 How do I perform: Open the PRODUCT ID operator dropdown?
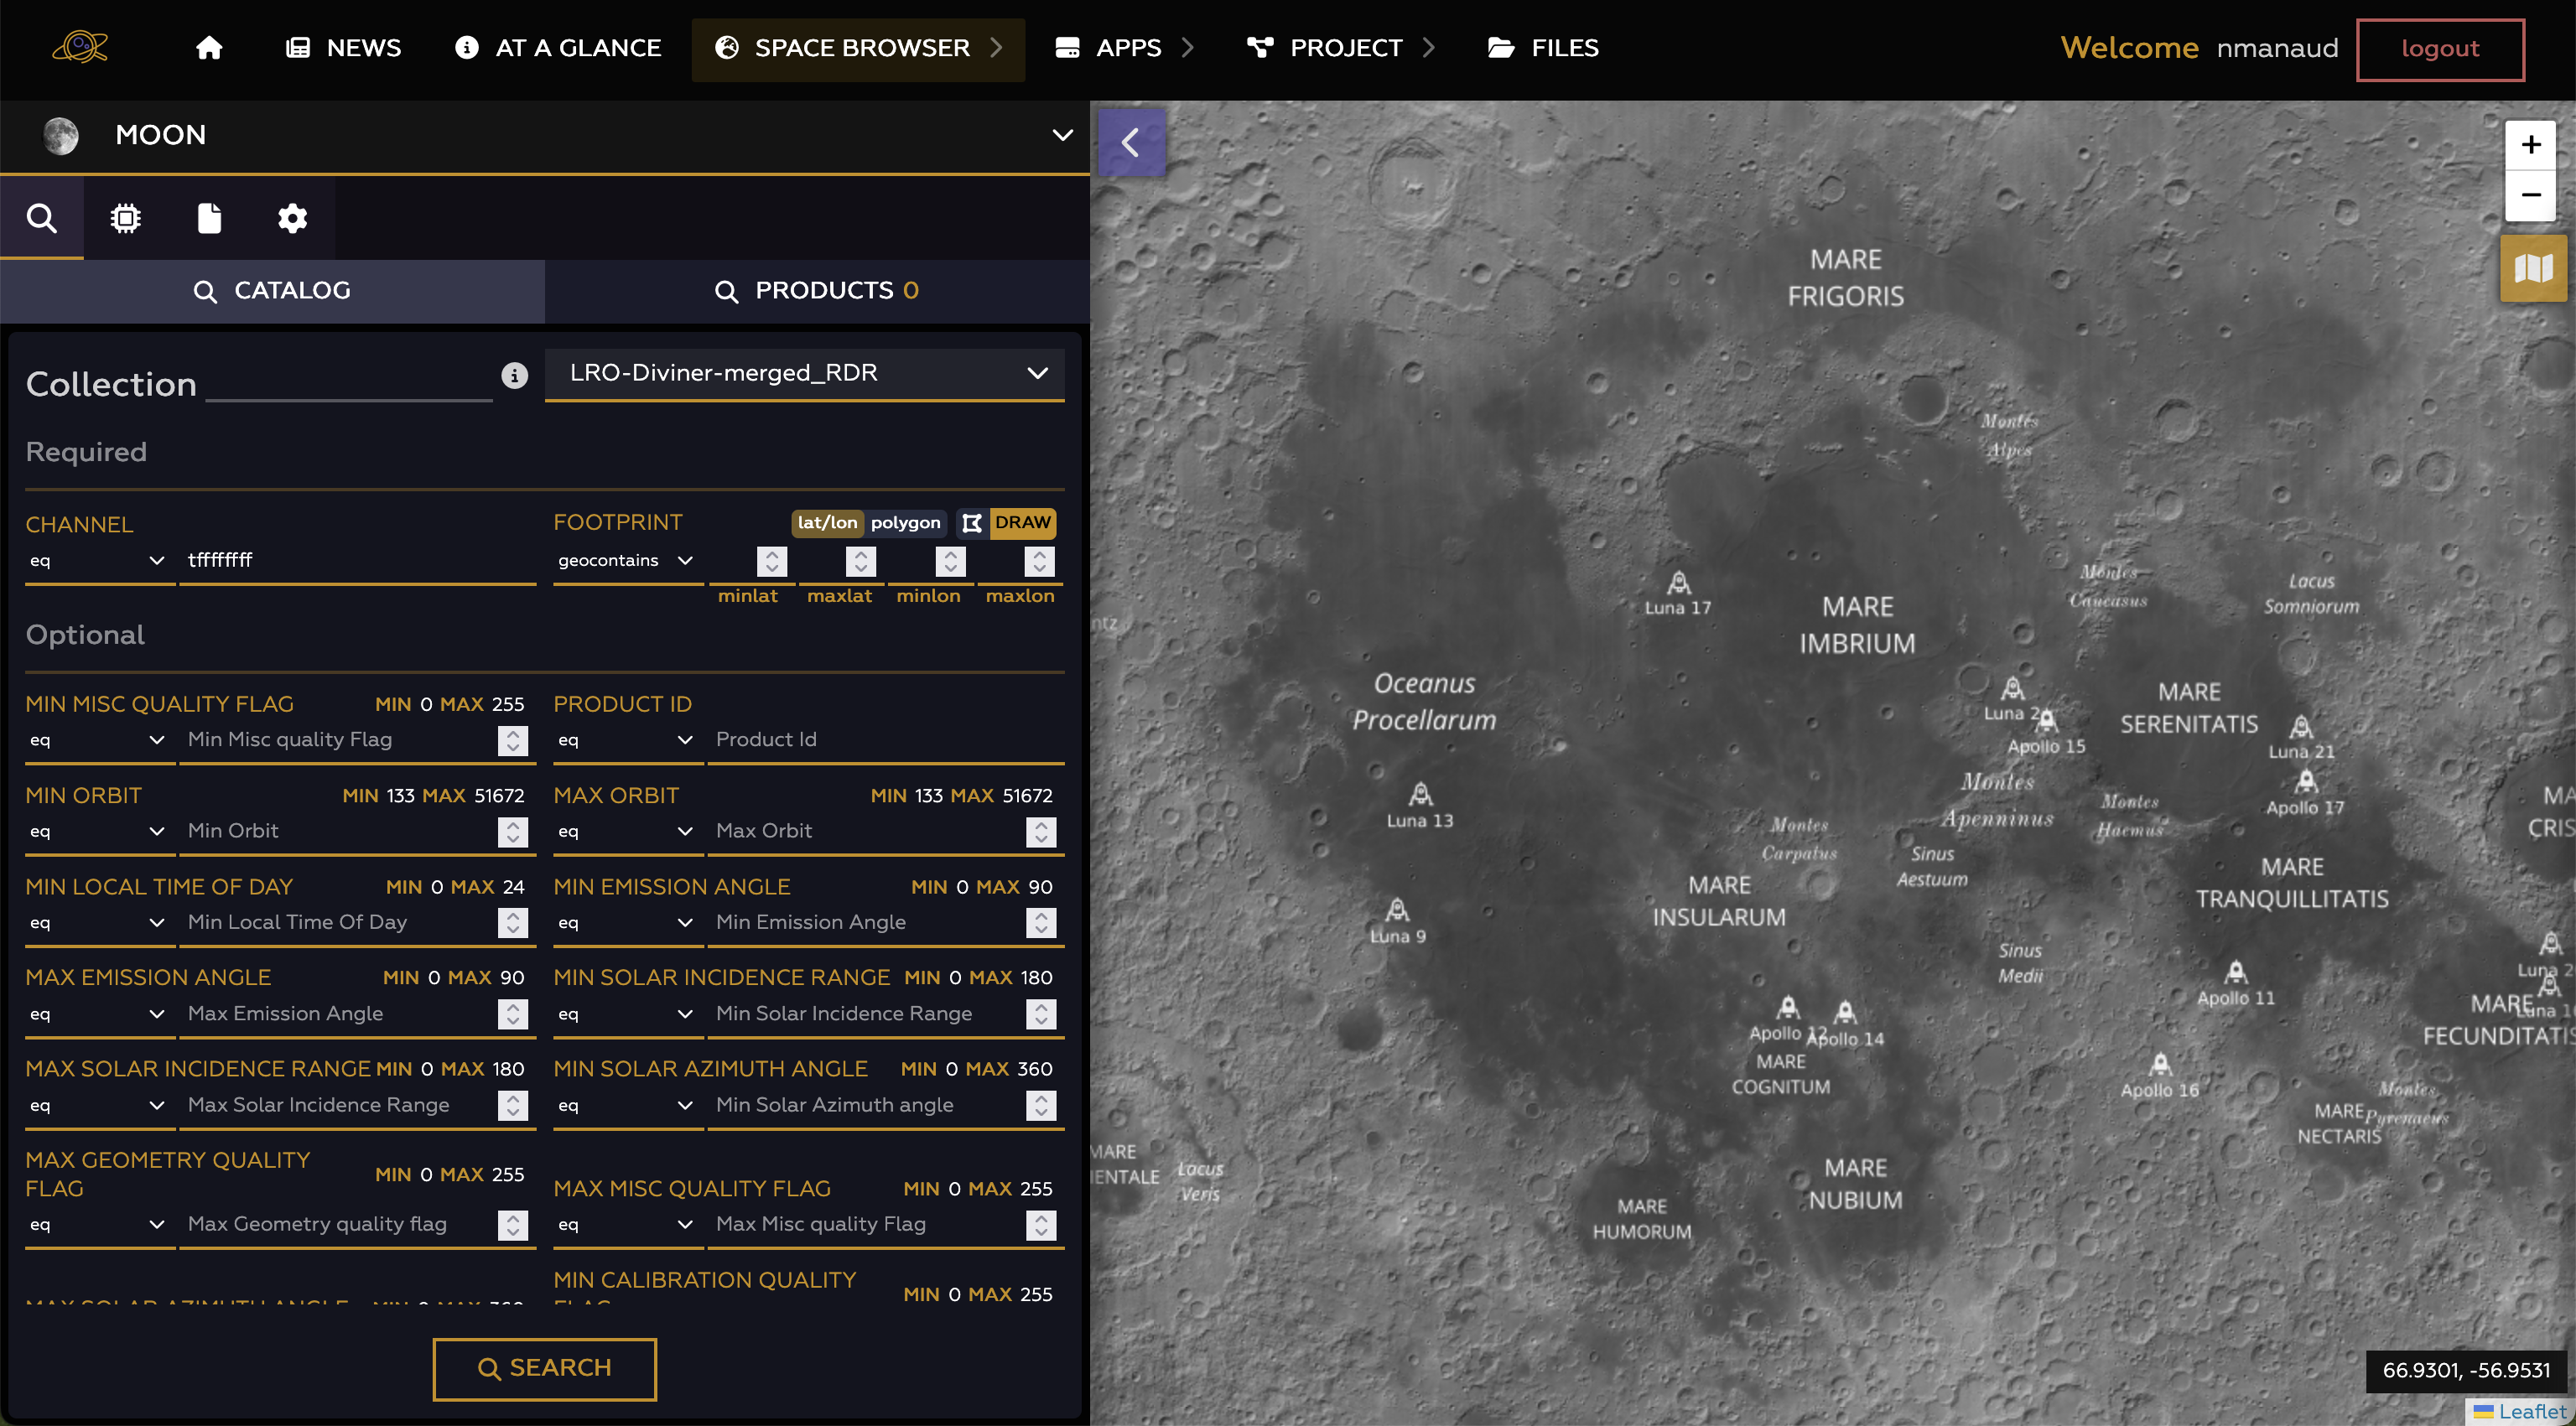pos(626,740)
